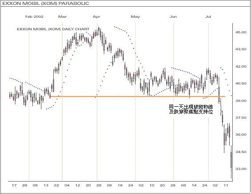Click the May month label
This screenshot has height=194, width=251.
(135, 16)
